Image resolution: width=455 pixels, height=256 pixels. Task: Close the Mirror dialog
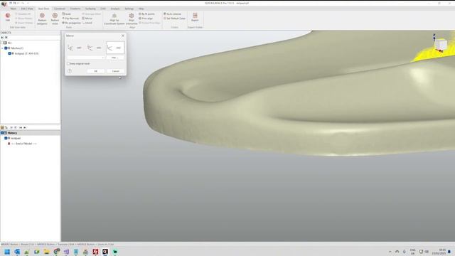(x=123, y=36)
